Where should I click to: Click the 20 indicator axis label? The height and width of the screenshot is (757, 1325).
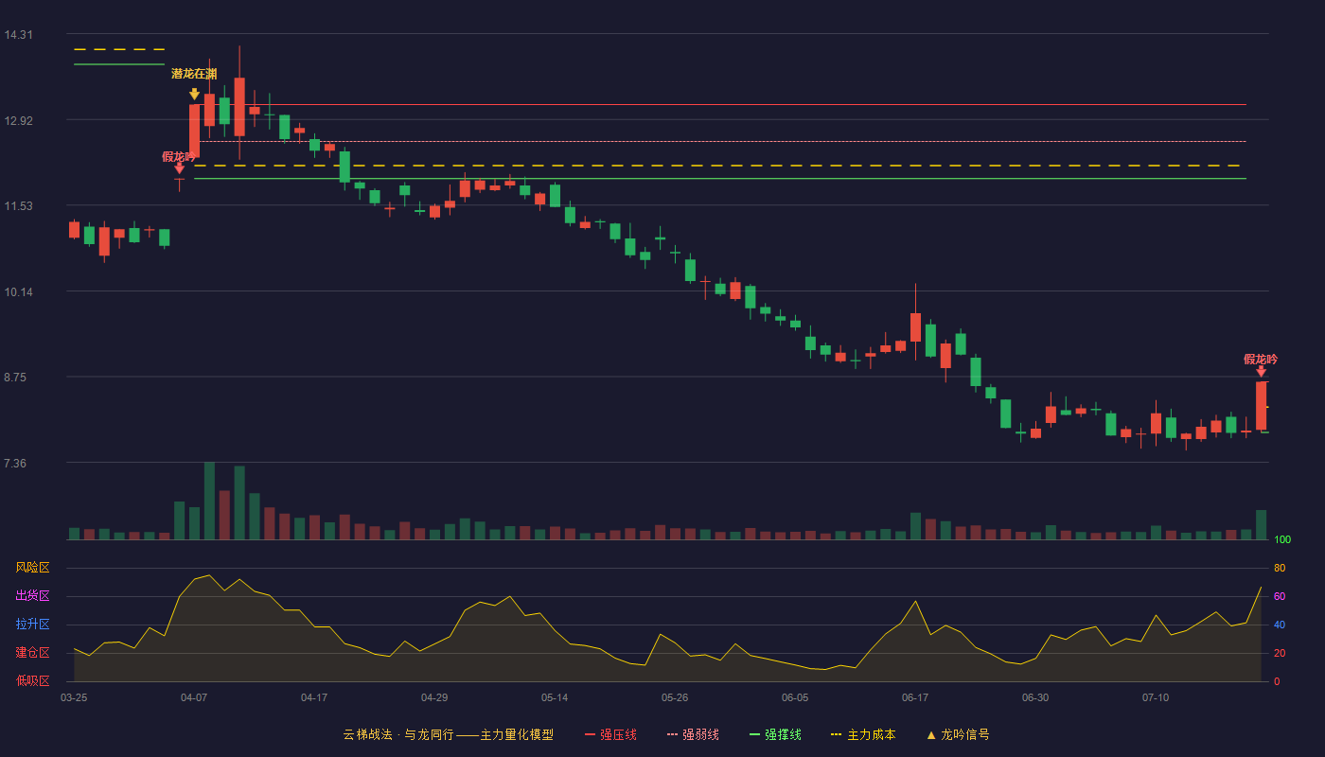pyautogui.click(x=1280, y=653)
